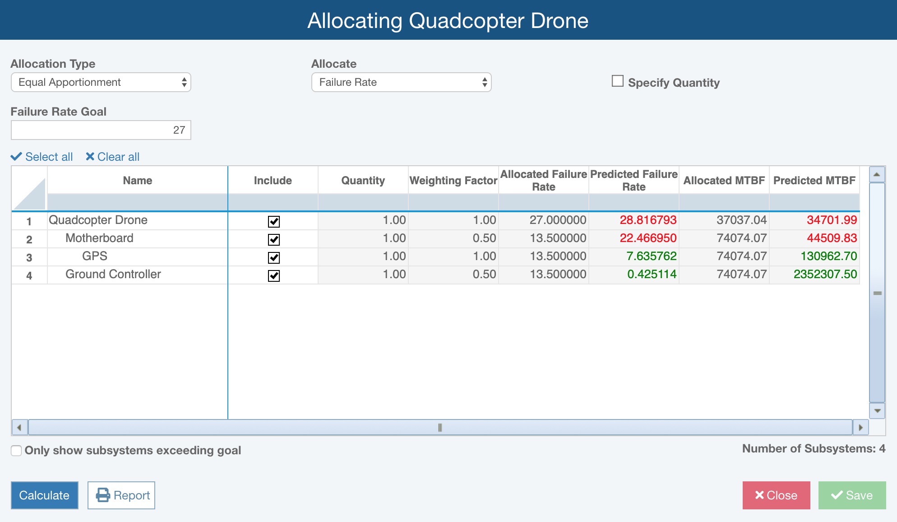Click the horizontal scrollbar thumb below the grid
The height and width of the screenshot is (522, 897).
439,427
